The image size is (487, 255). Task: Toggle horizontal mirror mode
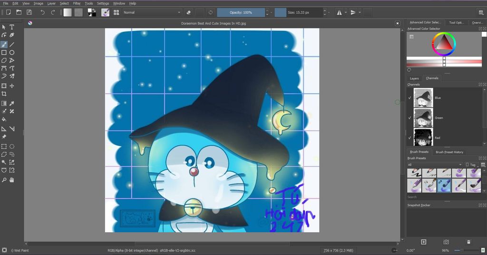pos(339,12)
